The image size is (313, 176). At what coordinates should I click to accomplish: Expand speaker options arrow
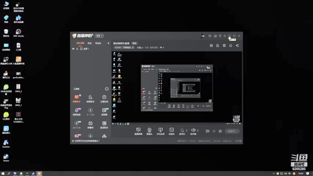(198, 131)
